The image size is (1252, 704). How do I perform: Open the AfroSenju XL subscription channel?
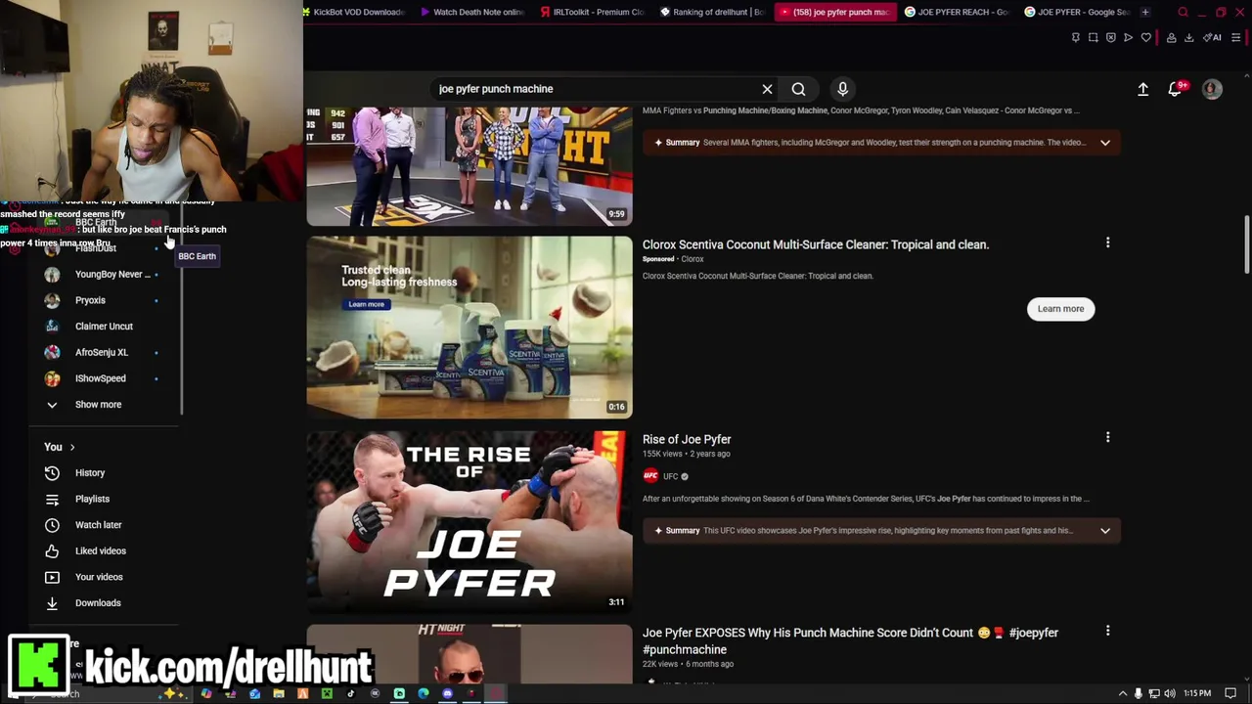coord(102,352)
